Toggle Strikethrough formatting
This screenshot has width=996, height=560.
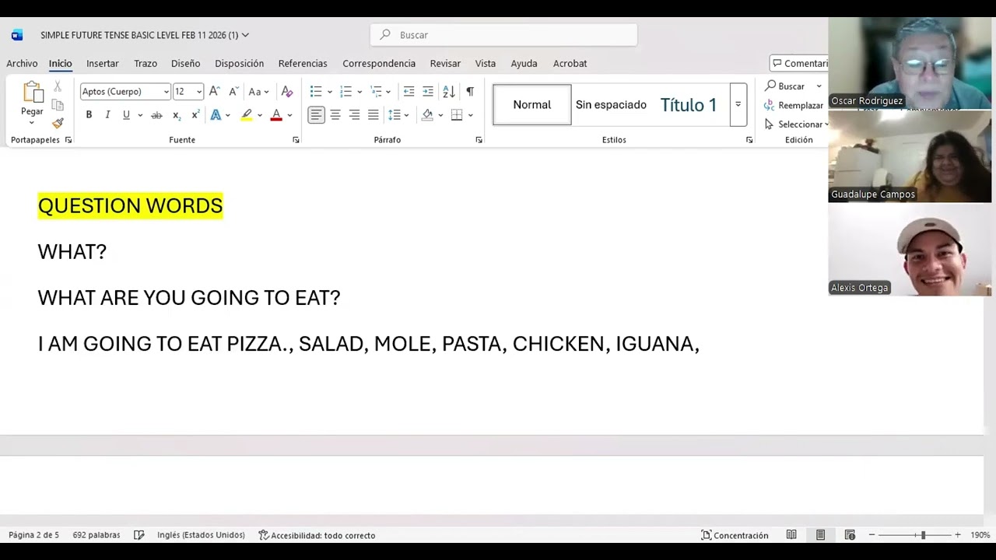pos(156,115)
